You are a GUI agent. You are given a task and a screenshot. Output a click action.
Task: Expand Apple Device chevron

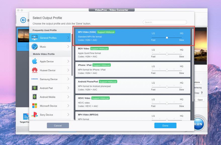click(68, 61)
